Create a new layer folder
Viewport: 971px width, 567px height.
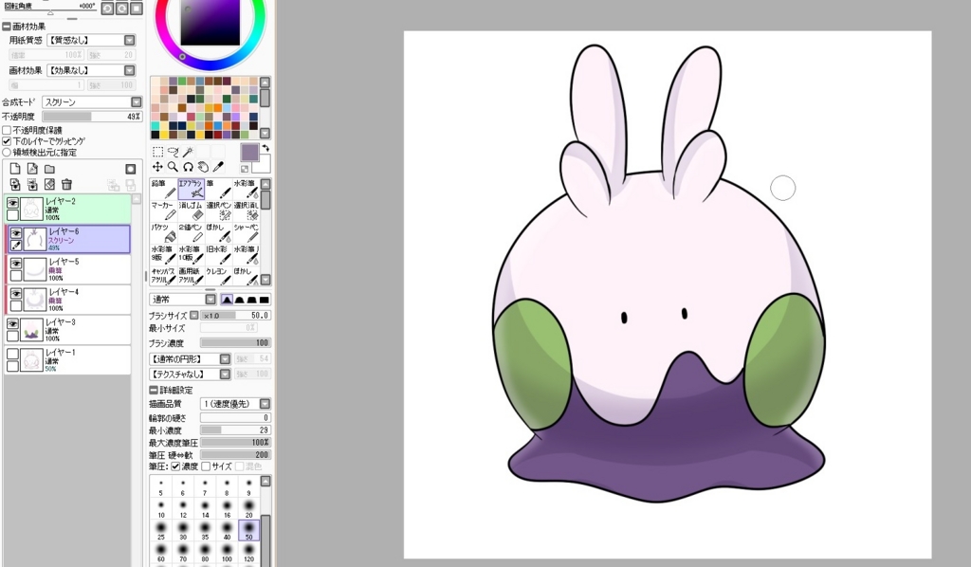(49, 169)
